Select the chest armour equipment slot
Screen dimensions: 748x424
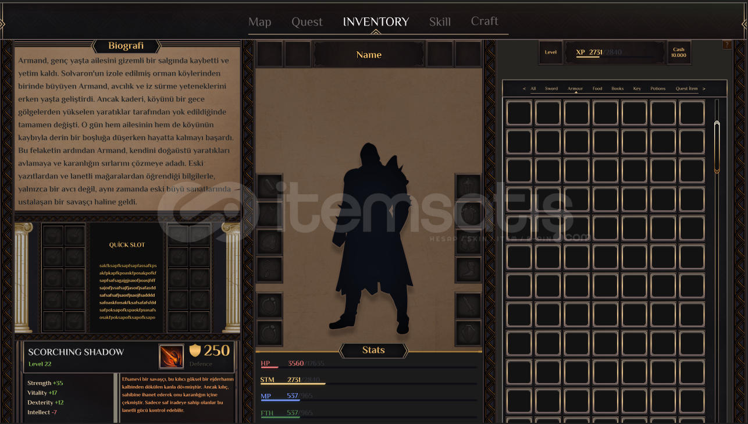pos(468,214)
